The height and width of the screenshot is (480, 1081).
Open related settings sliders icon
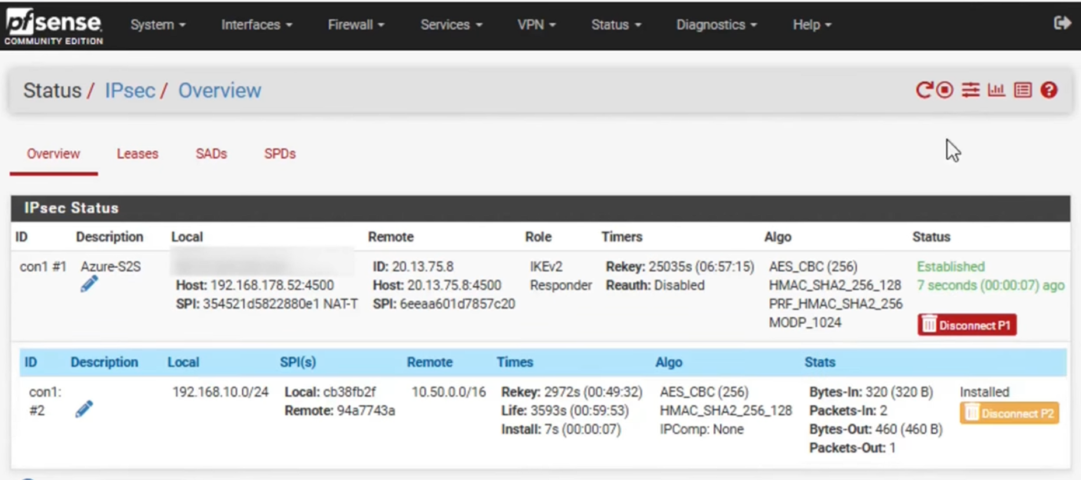(971, 90)
